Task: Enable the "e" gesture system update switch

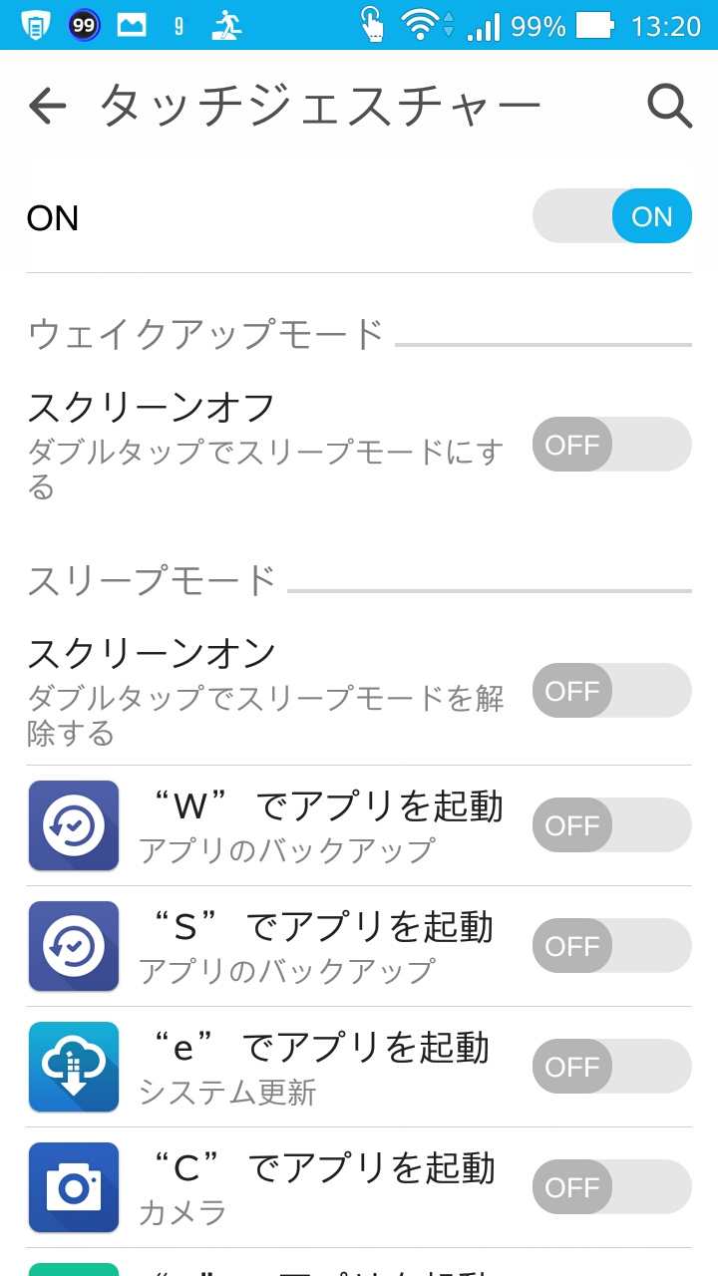Action: pos(611,1067)
